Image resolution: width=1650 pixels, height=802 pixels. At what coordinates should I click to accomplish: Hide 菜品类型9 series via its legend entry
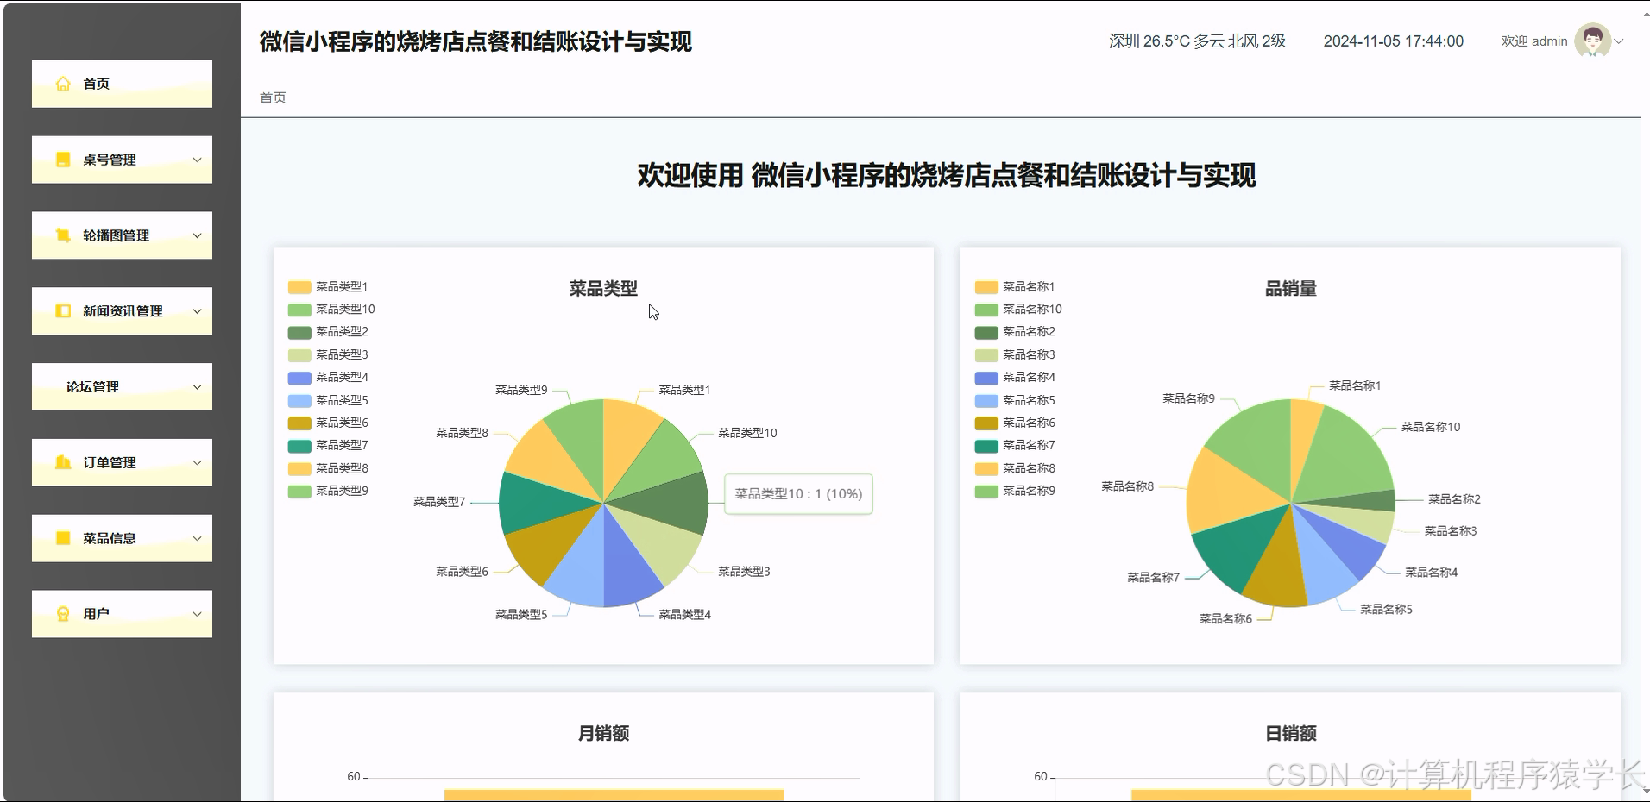(330, 490)
